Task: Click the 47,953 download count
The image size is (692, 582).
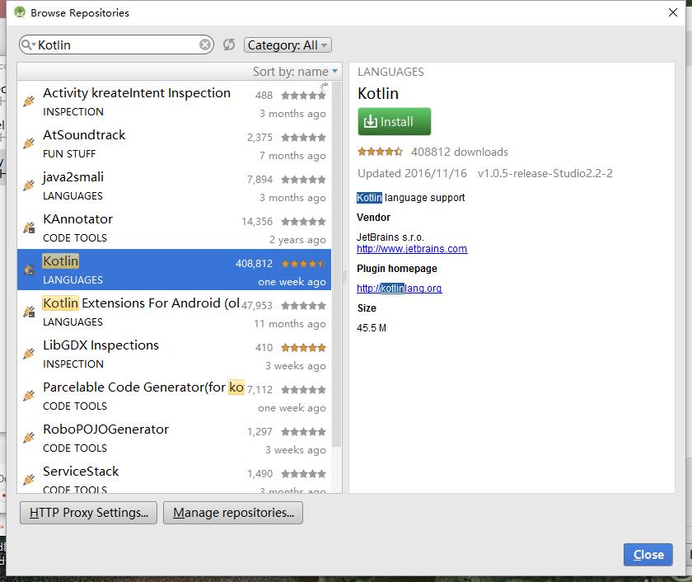Action: point(257,306)
